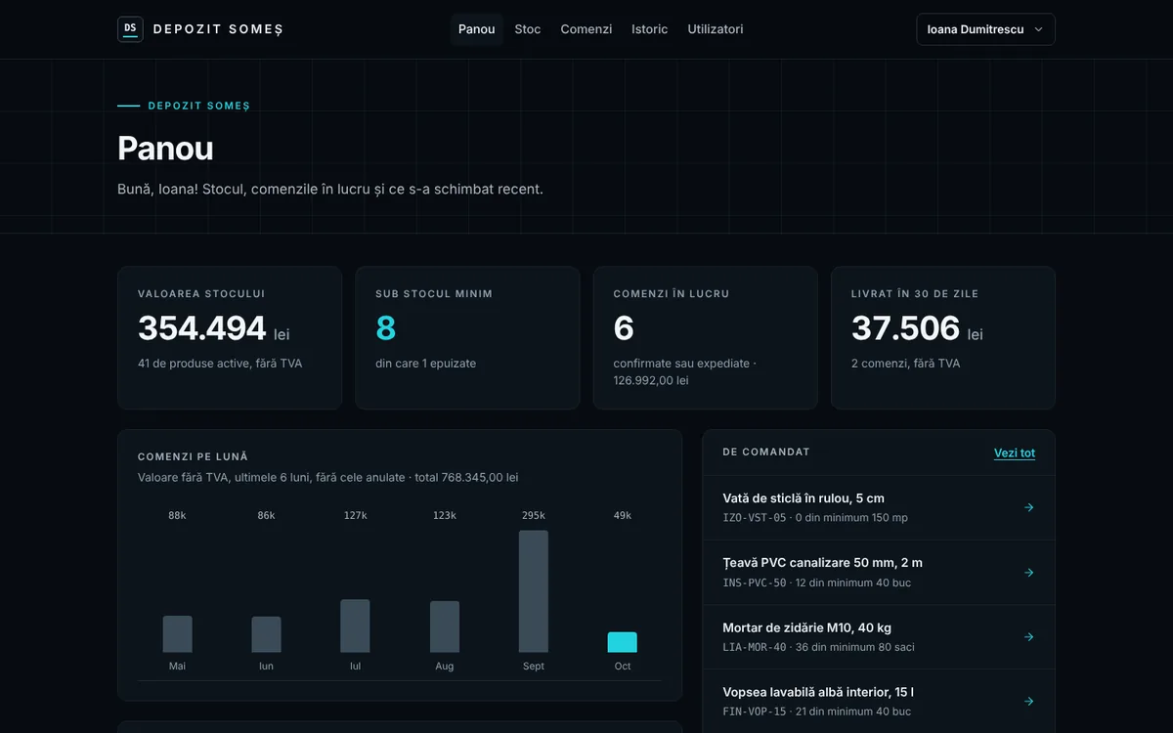Select the Aug bar in the chart
The image size is (1173, 733).
pos(445,626)
